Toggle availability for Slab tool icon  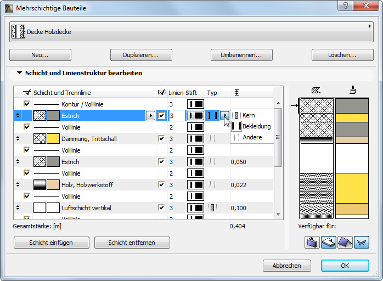[329, 243]
